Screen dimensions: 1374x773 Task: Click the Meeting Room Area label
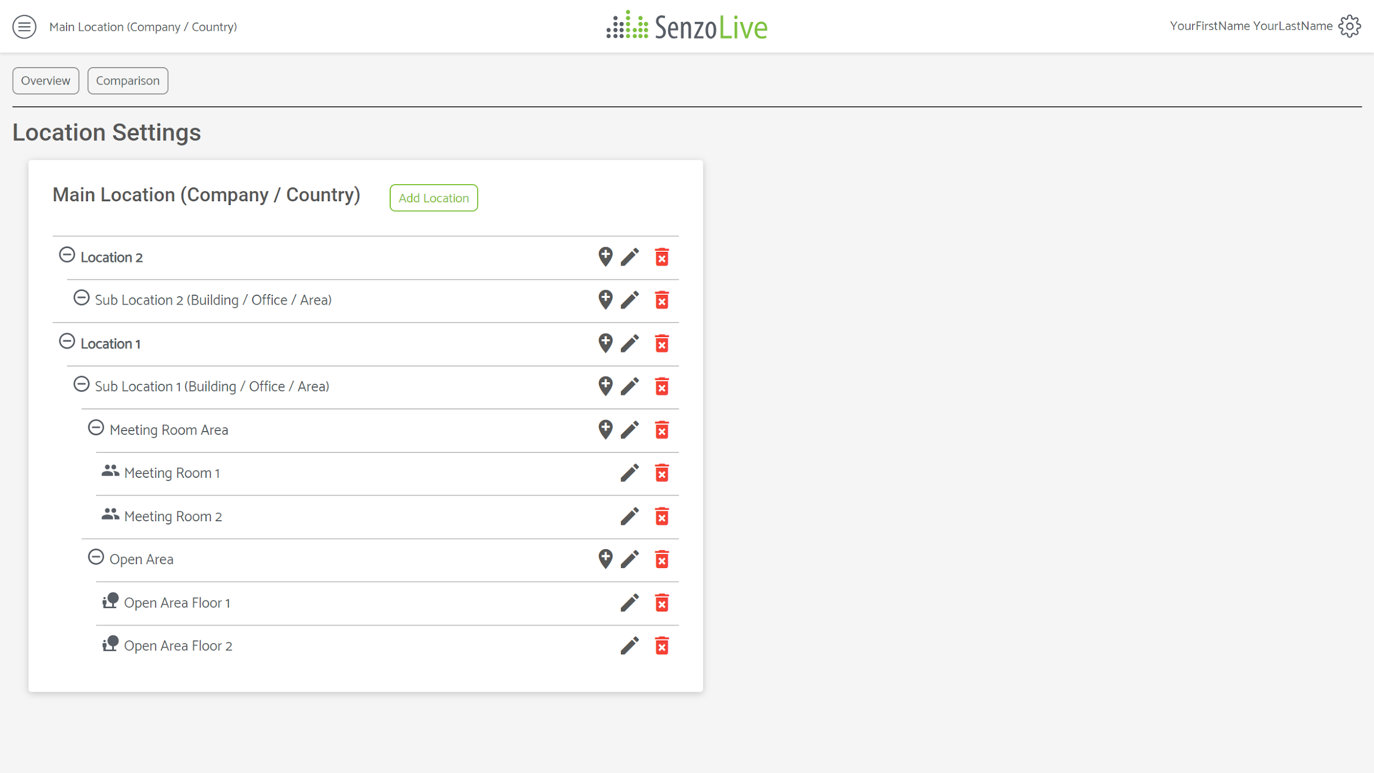[x=169, y=430]
